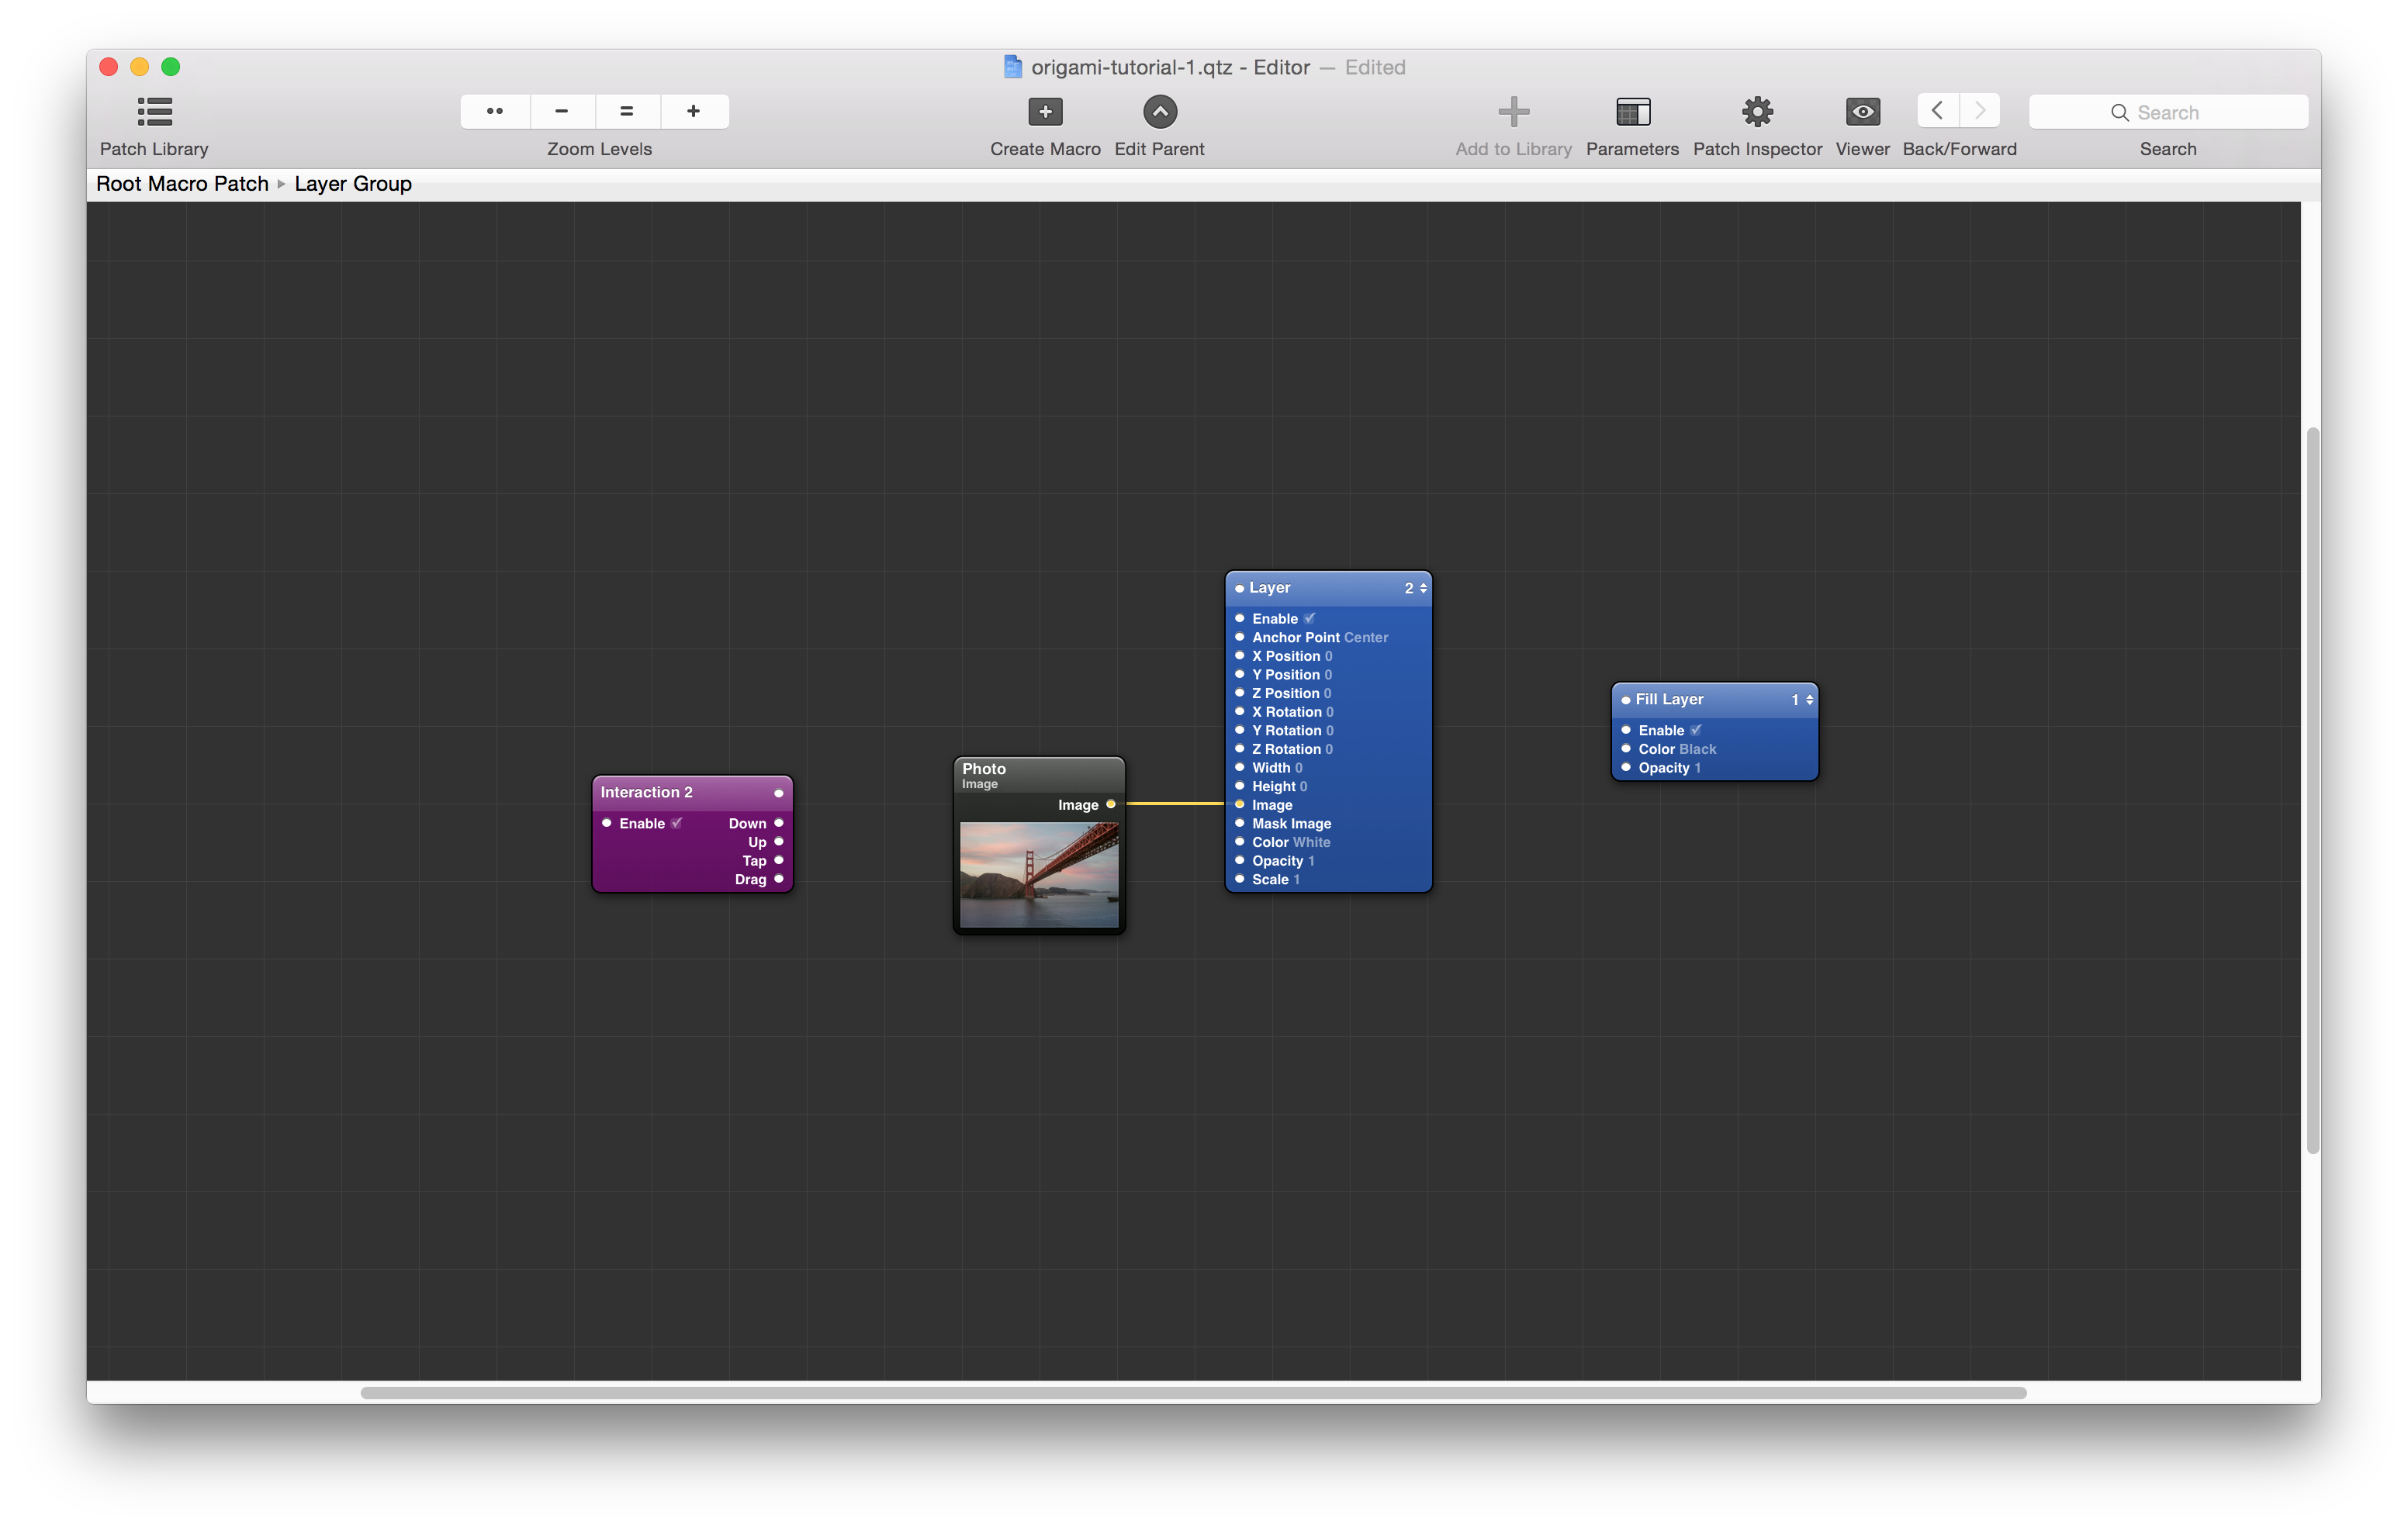Click the Edit Parent icon

[x=1158, y=109]
